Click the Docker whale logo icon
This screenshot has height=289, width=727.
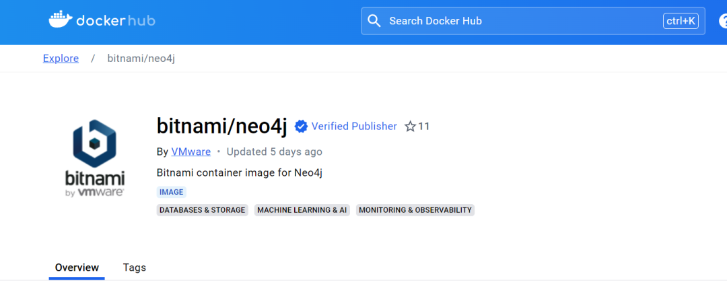pyautogui.click(x=60, y=20)
